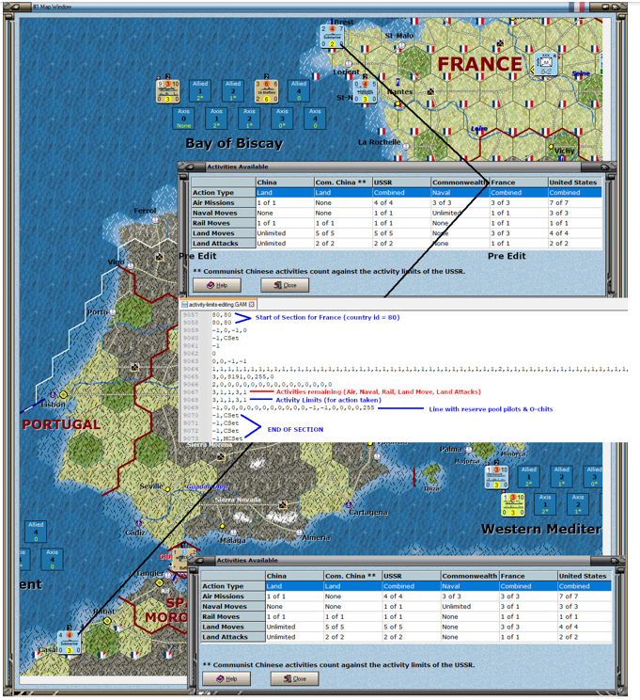Click Bay of Biscay Axis 1 section box
This screenshot has height=700, width=640.
click(x=216, y=119)
